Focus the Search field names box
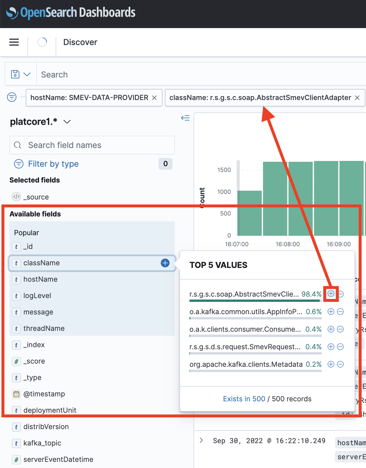The width and height of the screenshot is (366, 468). pos(92,145)
